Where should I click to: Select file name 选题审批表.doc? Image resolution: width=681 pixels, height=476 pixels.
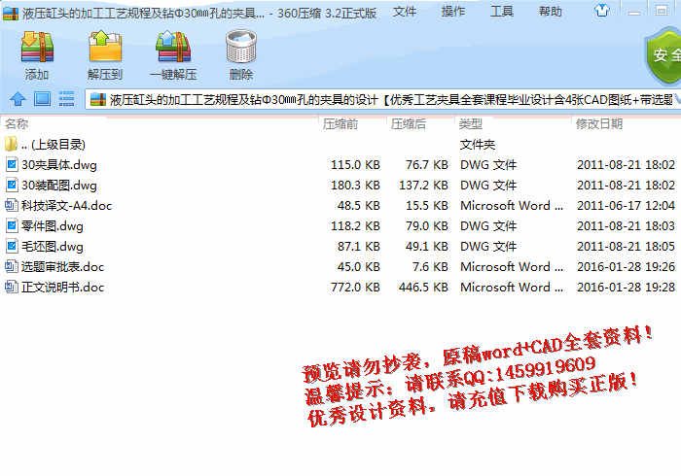click(x=63, y=266)
